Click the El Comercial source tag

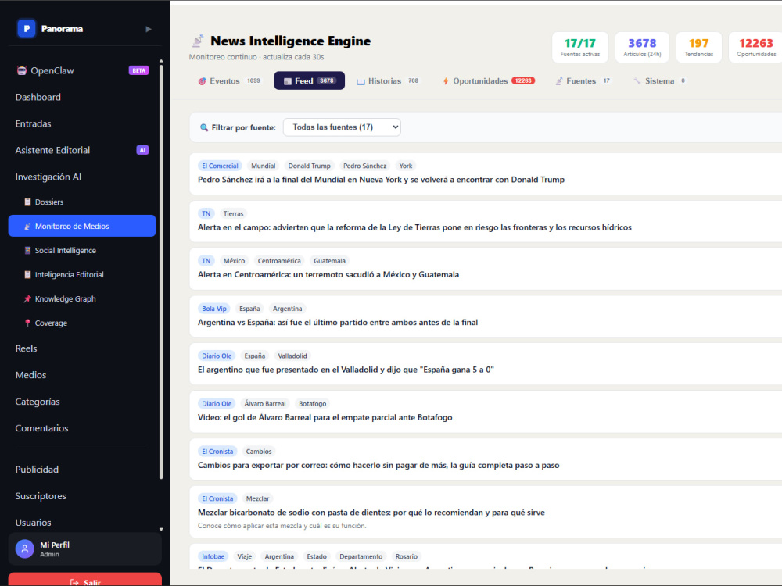click(220, 166)
